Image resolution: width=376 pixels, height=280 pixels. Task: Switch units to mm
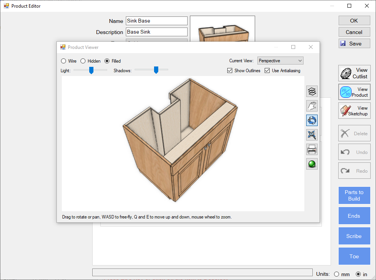336,274
